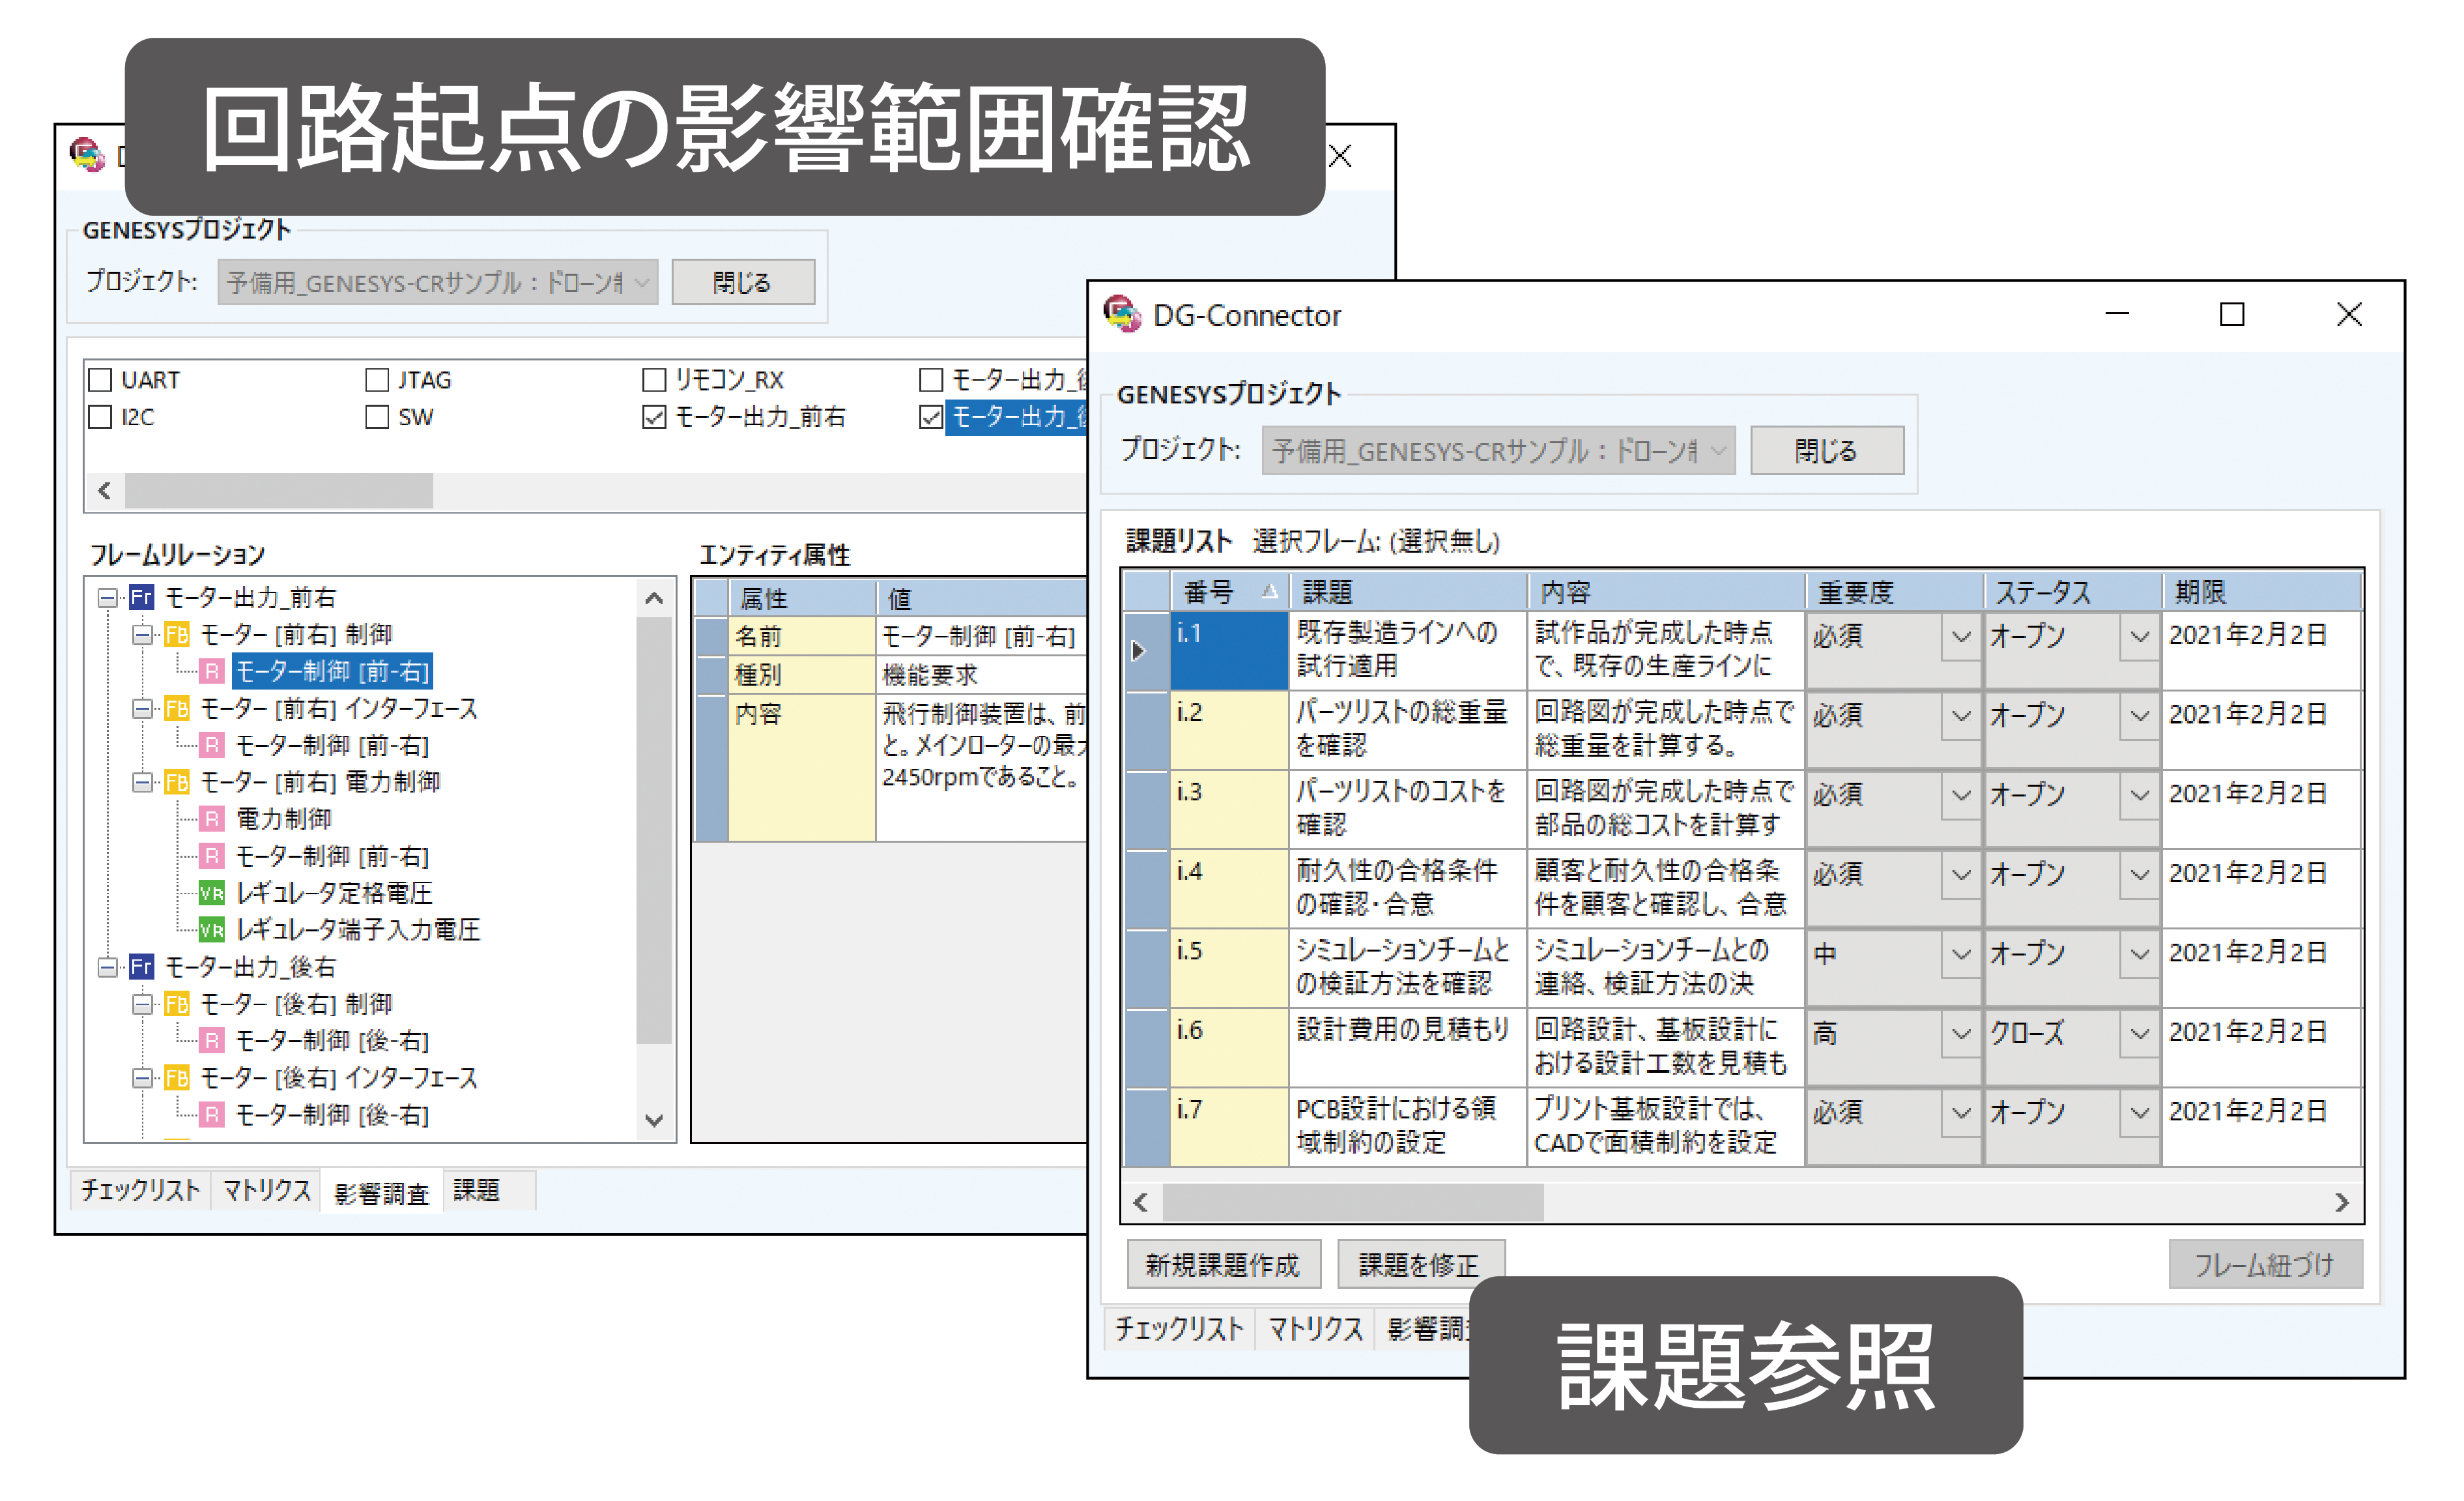This screenshot has height=1501, width=2464.
Task: Click the Fr icon beside モーター出力_後右
Action: pyautogui.click(x=142, y=967)
